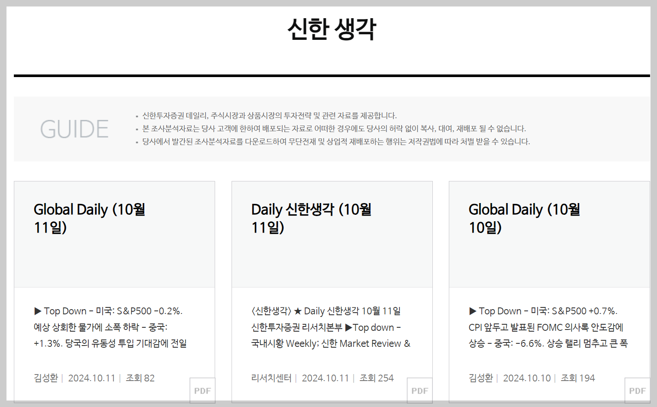The image size is (657, 407).
Task: Read summary starting '<신한생각> ★ Daily 신한생각'
Action: click(331, 327)
